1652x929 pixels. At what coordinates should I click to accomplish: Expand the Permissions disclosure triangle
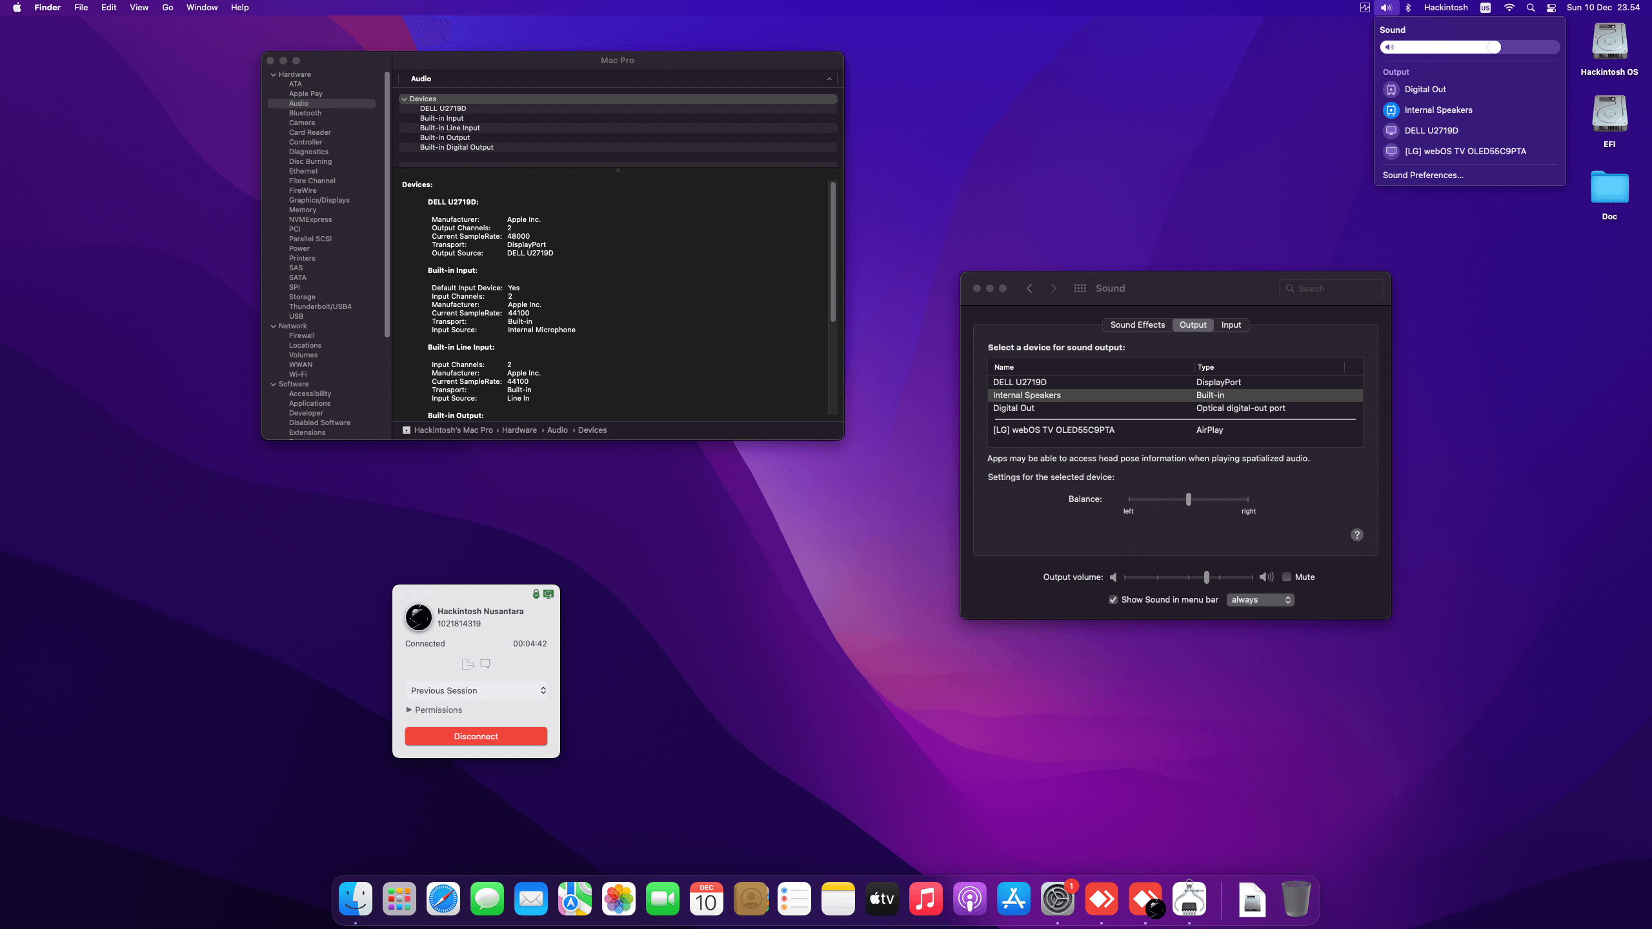point(409,710)
